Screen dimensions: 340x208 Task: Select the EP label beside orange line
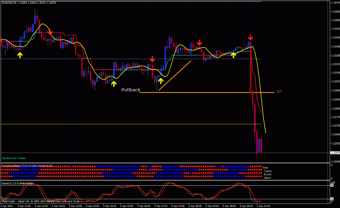280,92
